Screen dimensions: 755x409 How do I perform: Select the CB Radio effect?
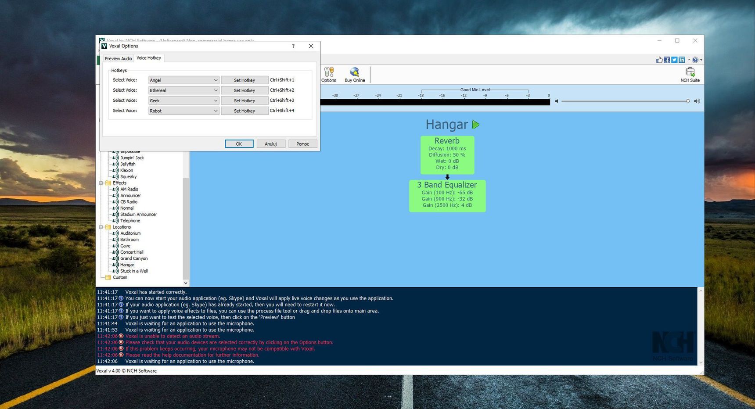point(129,202)
